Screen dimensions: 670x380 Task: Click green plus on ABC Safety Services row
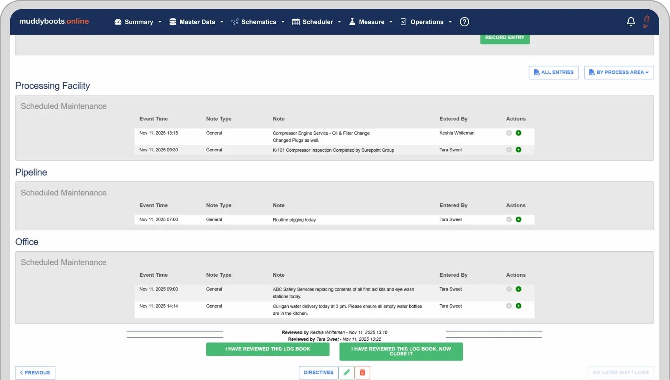(x=519, y=289)
